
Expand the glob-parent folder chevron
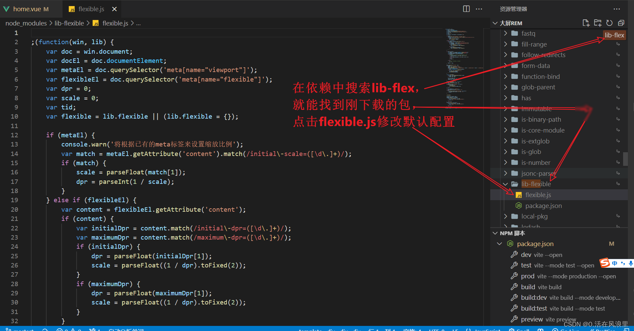tap(506, 87)
